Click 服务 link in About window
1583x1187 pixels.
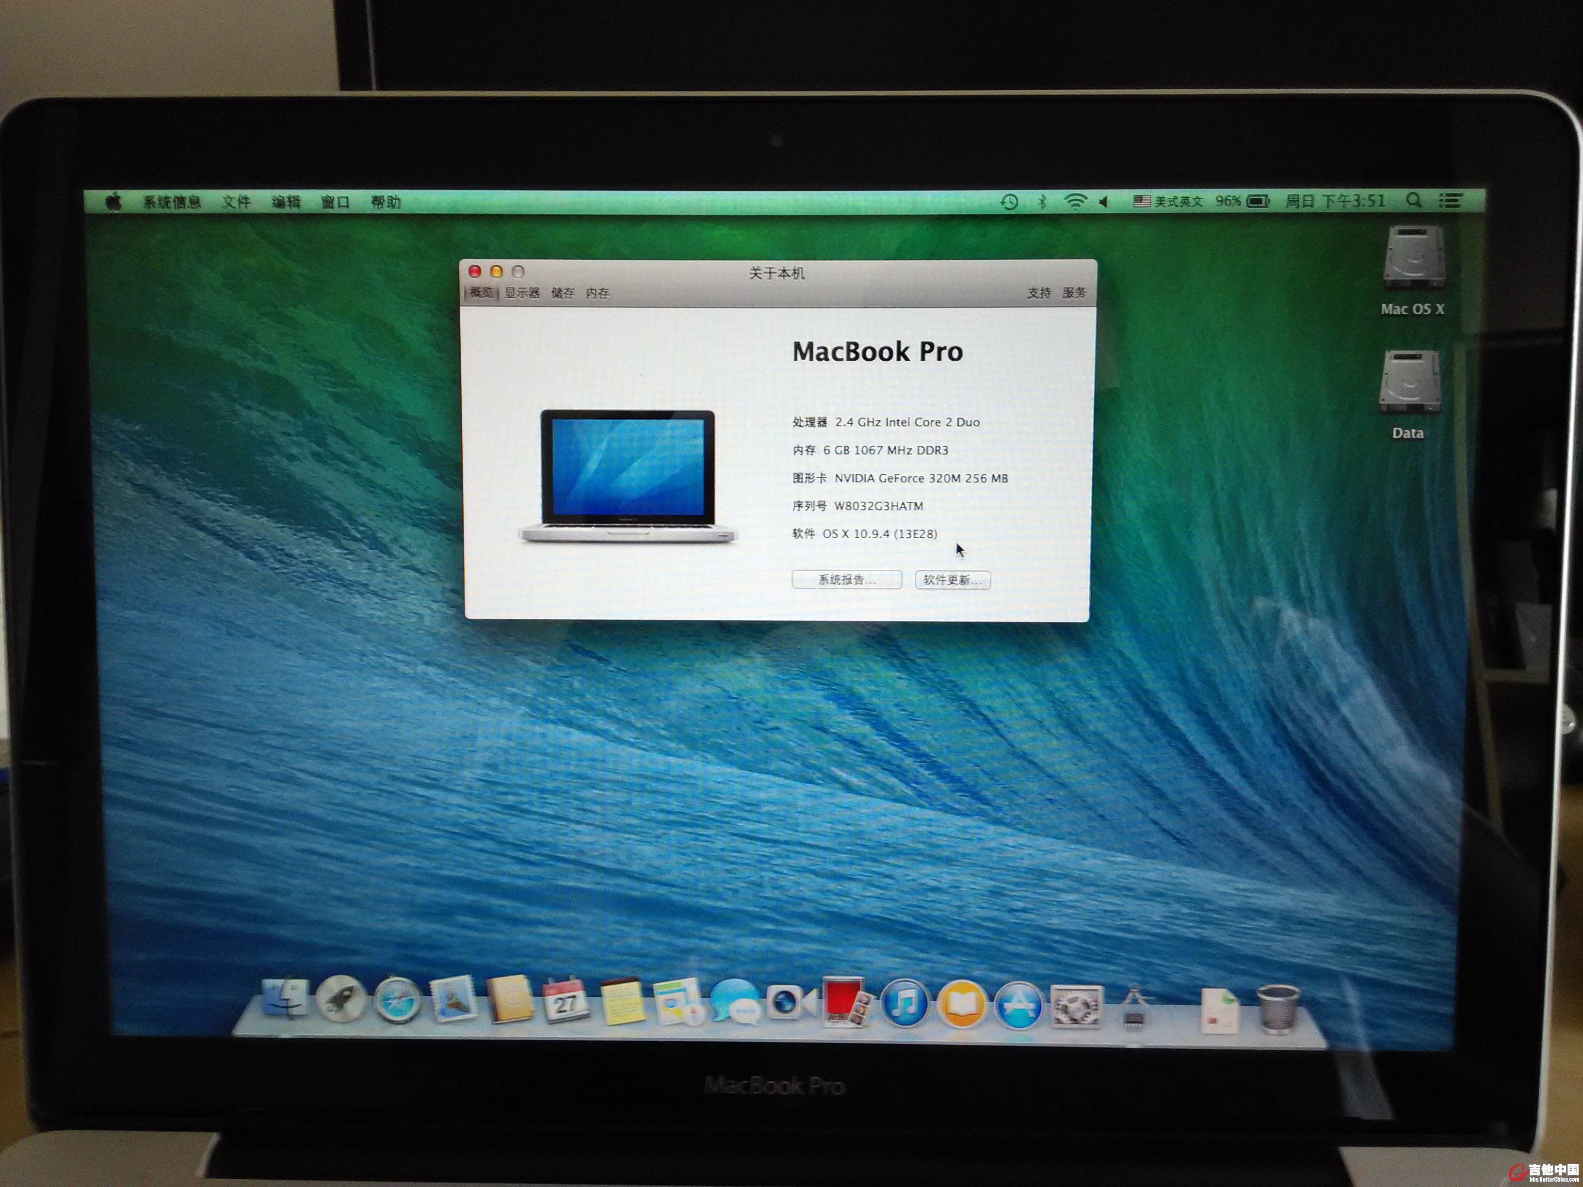pos(1073,293)
